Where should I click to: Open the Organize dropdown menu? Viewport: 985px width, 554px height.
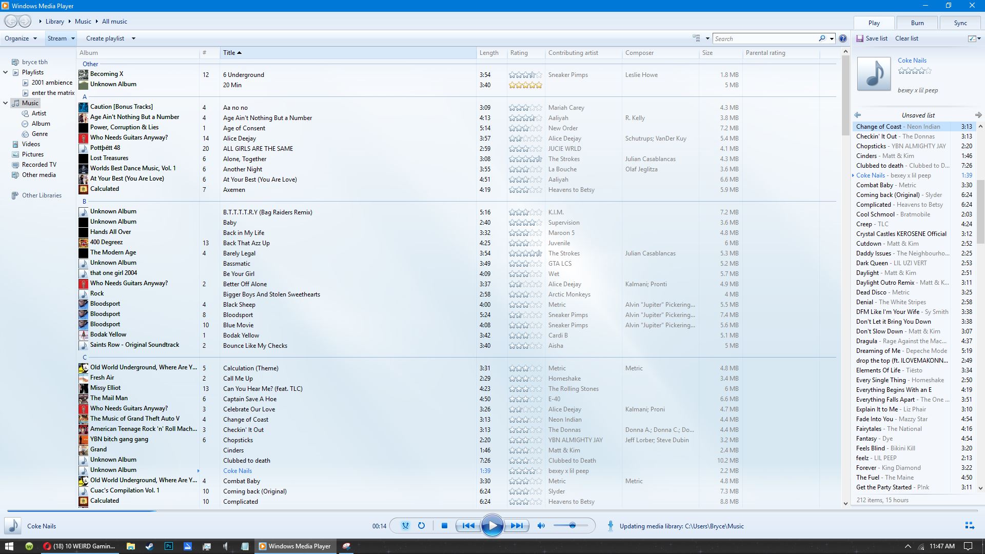(x=21, y=38)
